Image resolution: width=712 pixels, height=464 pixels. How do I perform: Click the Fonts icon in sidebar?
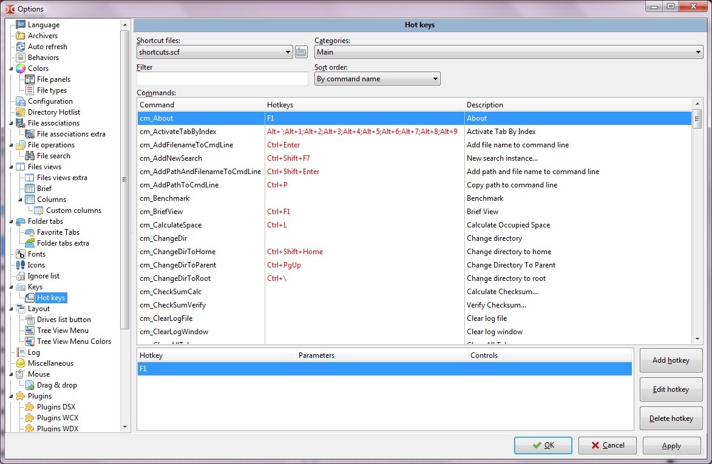click(21, 254)
